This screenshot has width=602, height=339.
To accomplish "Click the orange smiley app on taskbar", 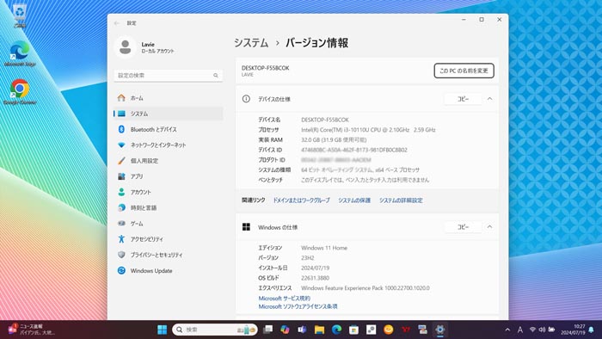I will pyautogui.click(x=389, y=330).
